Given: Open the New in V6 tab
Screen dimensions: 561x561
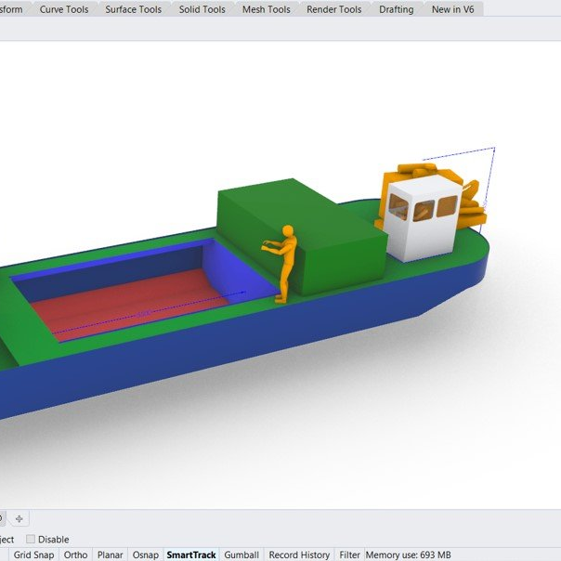Looking at the screenshot, I should (x=453, y=9).
